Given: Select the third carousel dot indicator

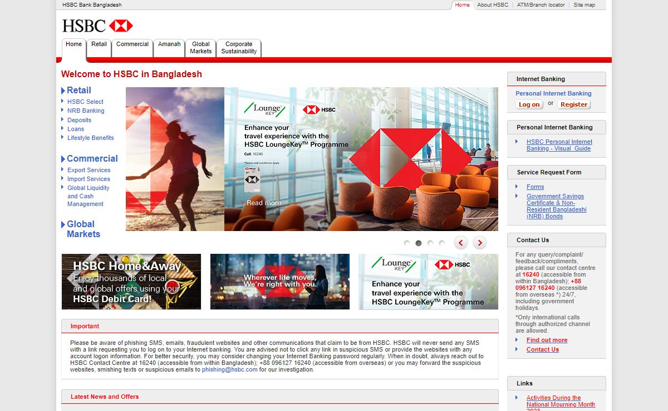Looking at the screenshot, I should pos(430,243).
